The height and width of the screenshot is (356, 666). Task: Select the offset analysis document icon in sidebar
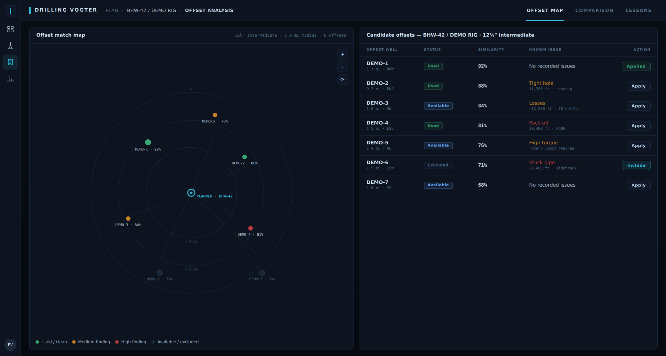10,62
